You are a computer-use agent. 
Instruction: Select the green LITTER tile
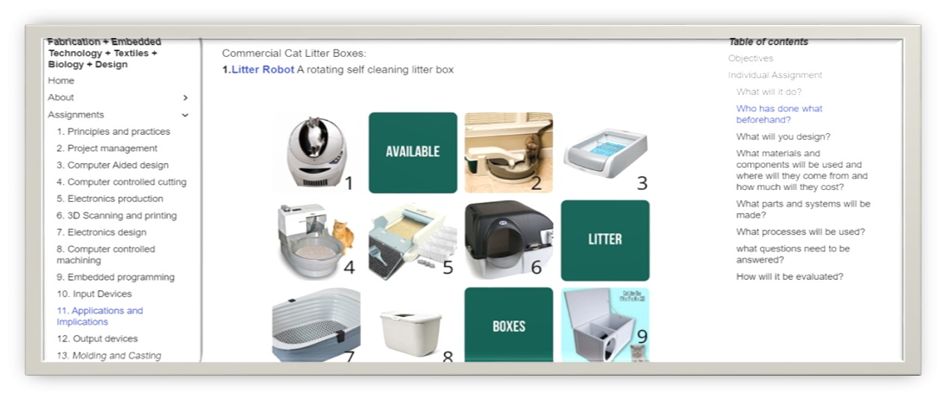(x=605, y=241)
